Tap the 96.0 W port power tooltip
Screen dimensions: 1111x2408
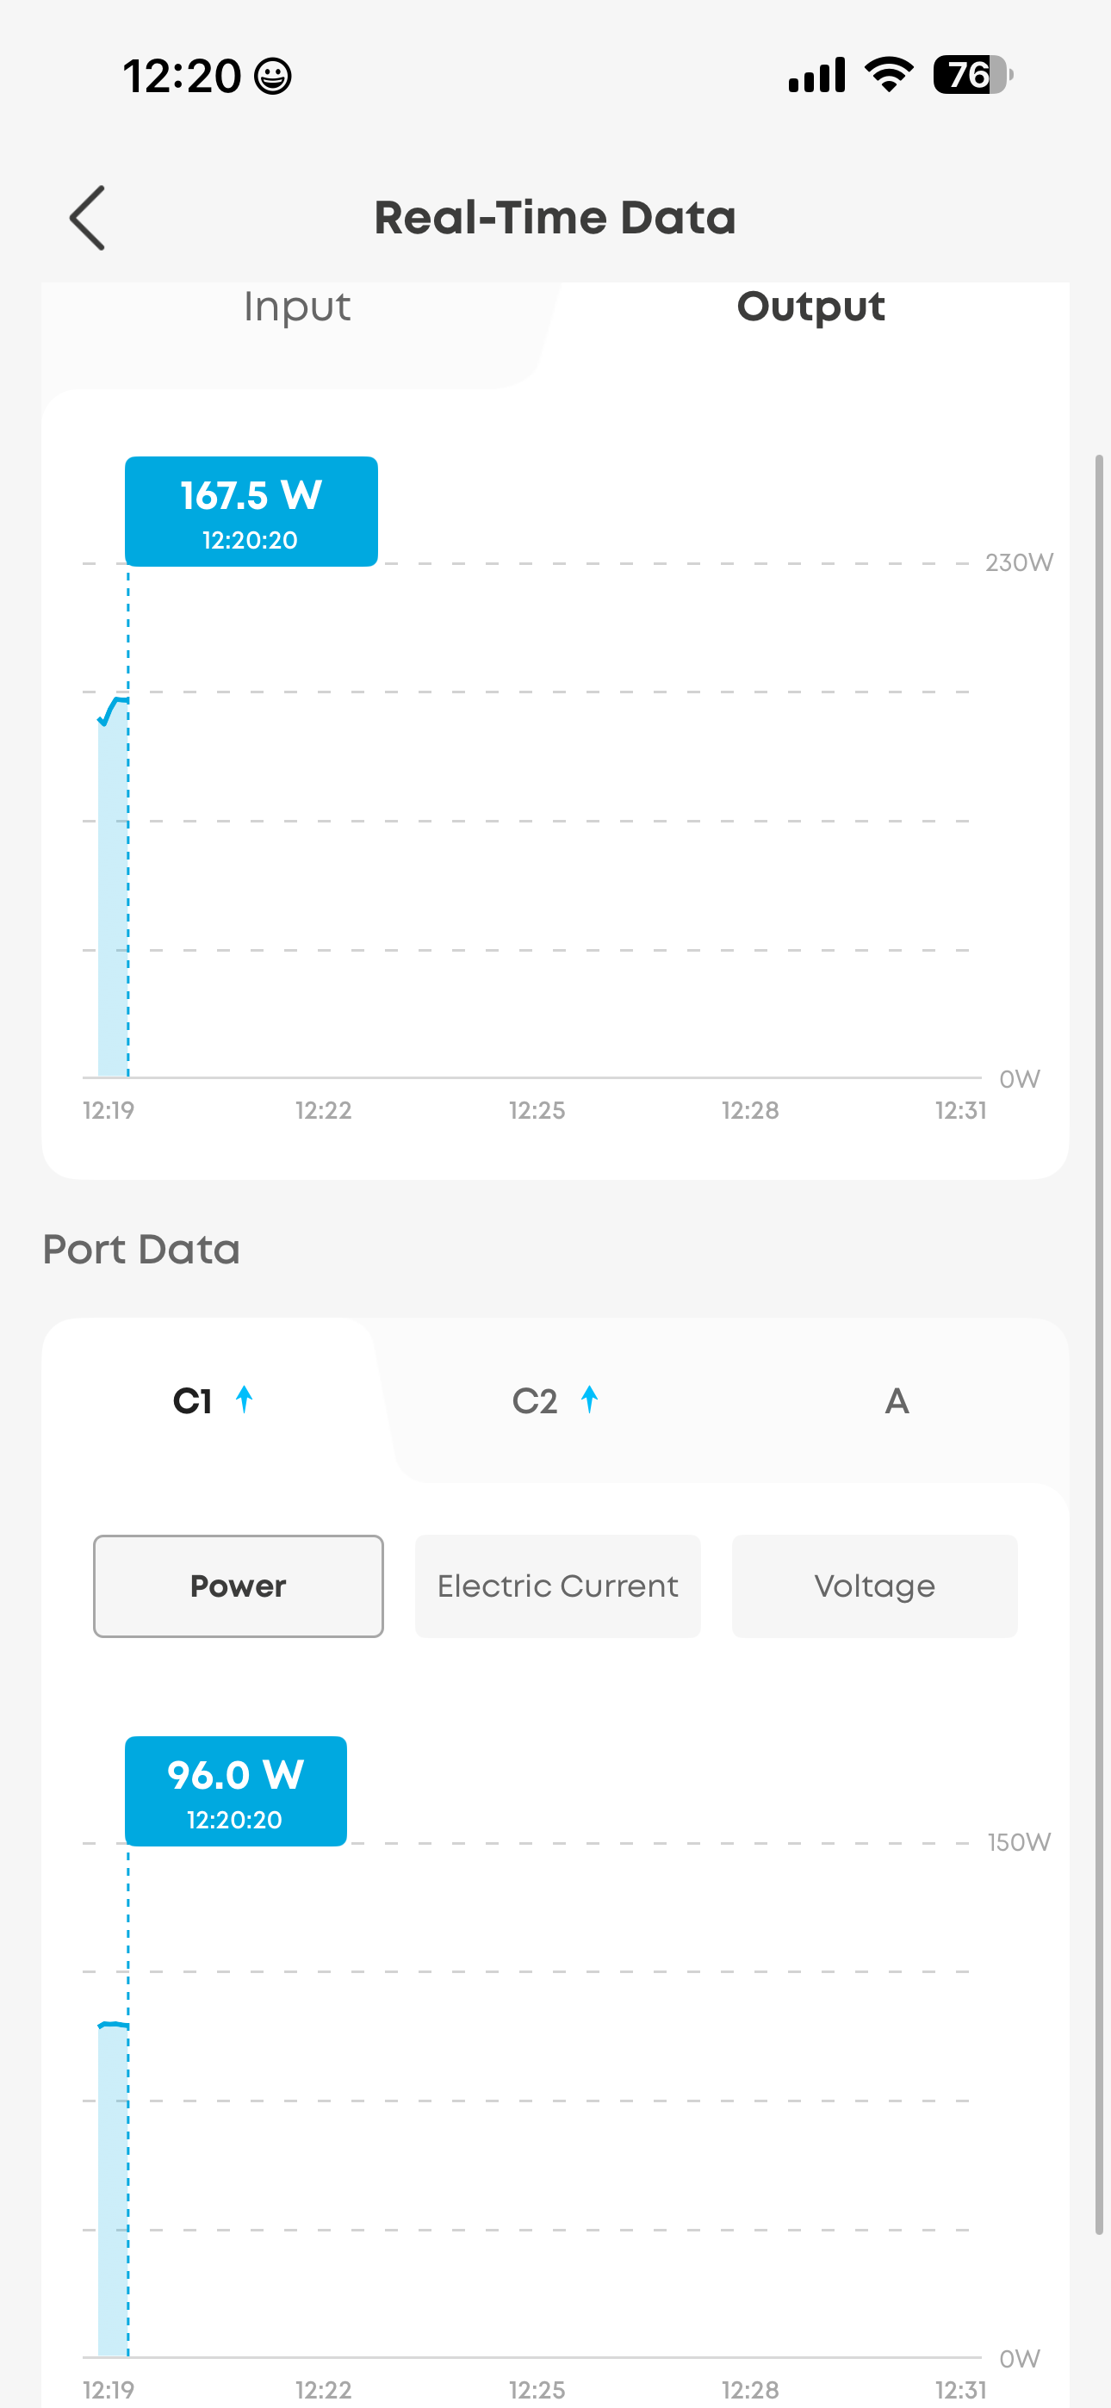pos(236,1791)
